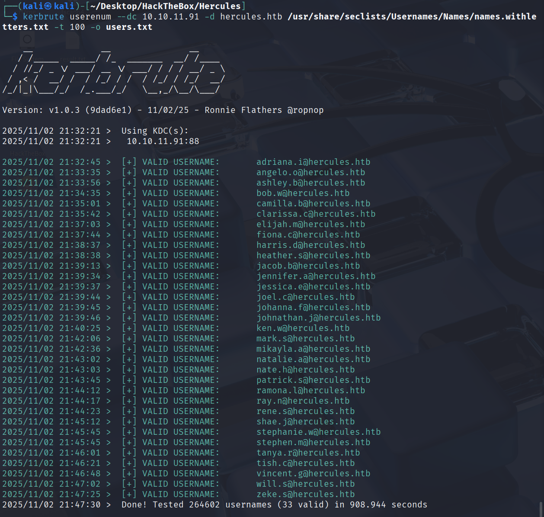This screenshot has width=544, height=517.
Task: Click stephanie.w@hercules.htb username
Action: point(318,432)
